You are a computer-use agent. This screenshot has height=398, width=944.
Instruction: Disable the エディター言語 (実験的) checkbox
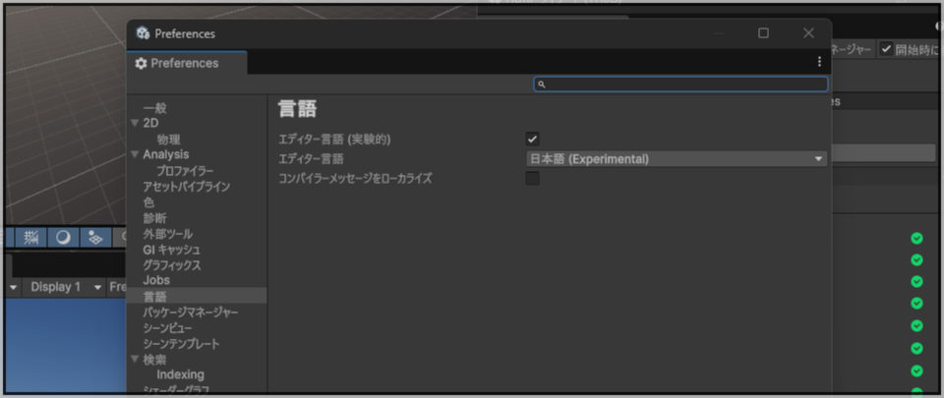pos(532,140)
